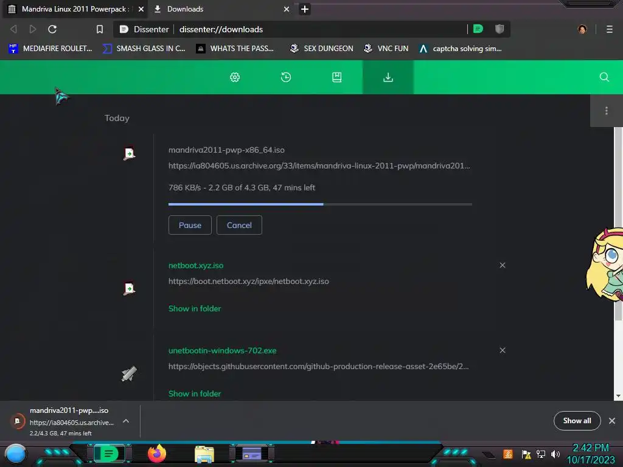Open a new tab with the plus button
Image resolution: width=623 pixels, height=467 pixels.
pyautogui.click(x=305, y=9)
